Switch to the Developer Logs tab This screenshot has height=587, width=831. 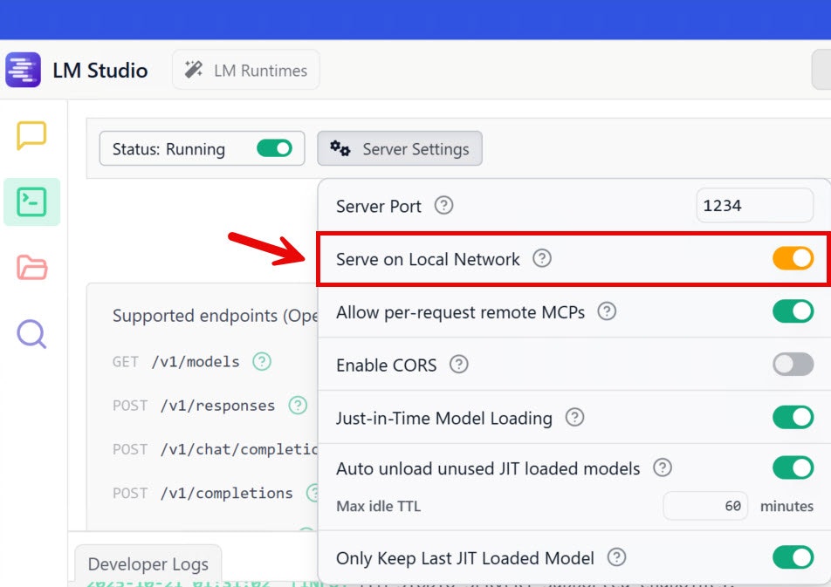pyautogui.click(x=148, y=564)
